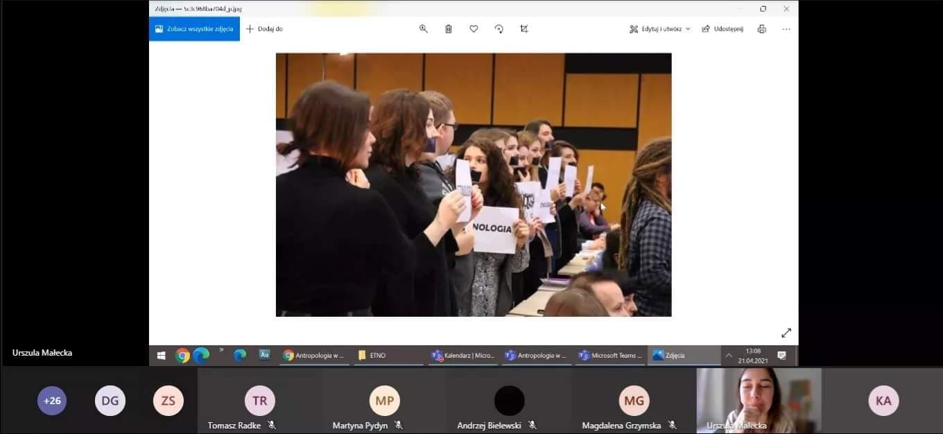Show the hidden taskbar icons chevron

point(221,350)
